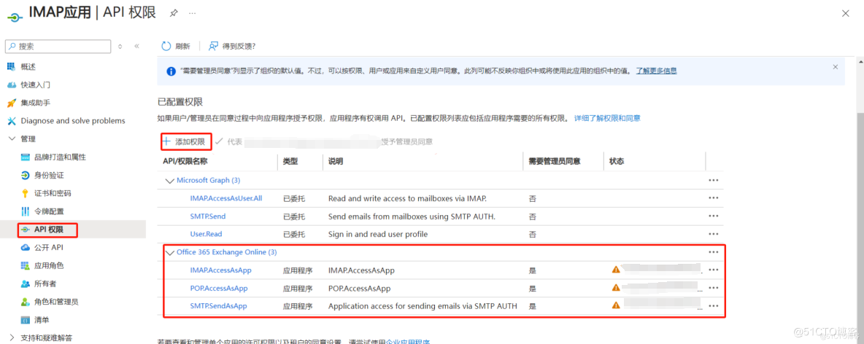Image resolution: width=864 pixels, height=344 pixels.
Task: Click the pin icon next to the title
Action: 174,13
